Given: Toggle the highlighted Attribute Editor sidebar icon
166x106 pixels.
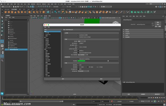Looking at the screenshot, I should coord(160,7).
